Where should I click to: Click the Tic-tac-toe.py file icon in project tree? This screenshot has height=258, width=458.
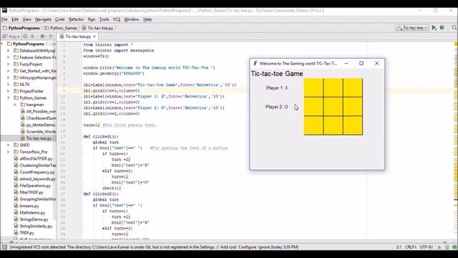click(23, 138)
